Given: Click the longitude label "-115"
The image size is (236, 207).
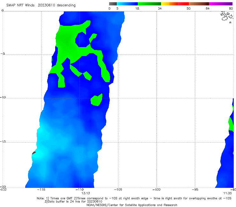Looking at the screenshot, I should (41, 189).
